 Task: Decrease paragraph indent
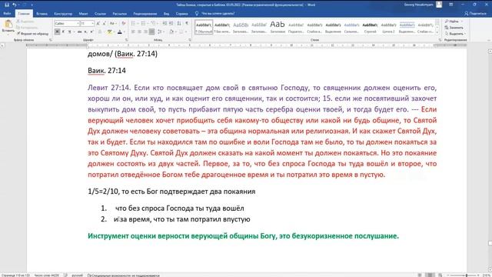tap(165, 24)
